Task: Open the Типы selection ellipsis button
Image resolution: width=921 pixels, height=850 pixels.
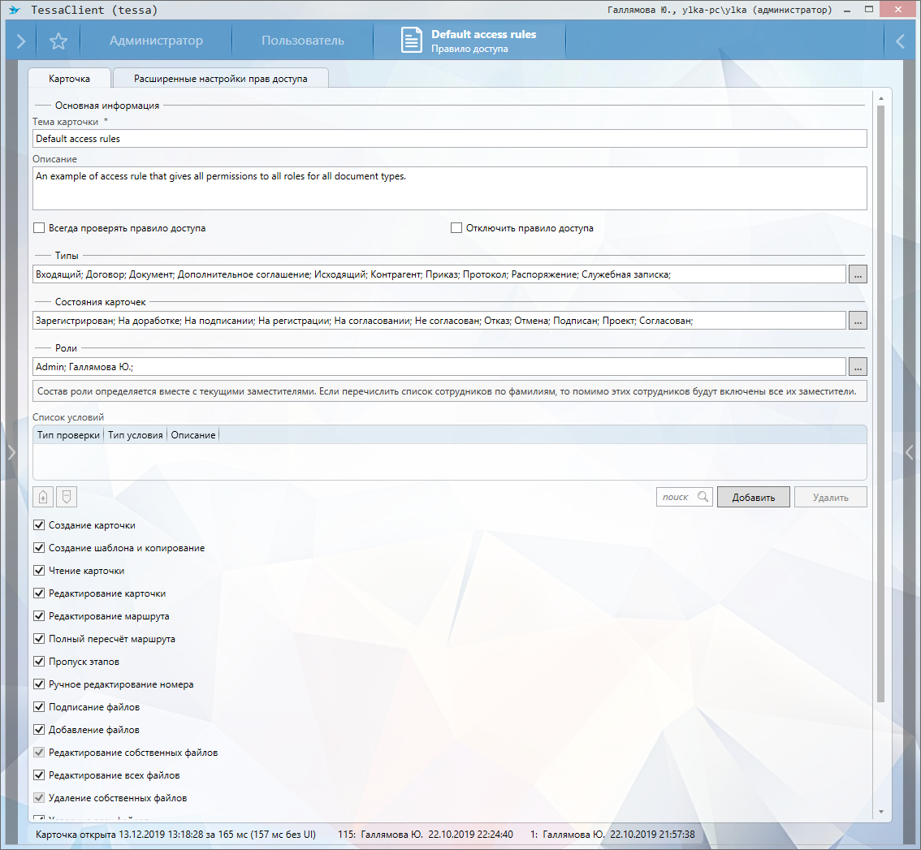Action: (858, 274)
